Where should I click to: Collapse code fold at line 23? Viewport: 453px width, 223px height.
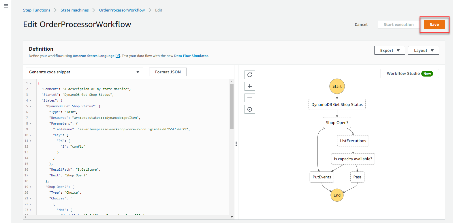click(30, 210)
